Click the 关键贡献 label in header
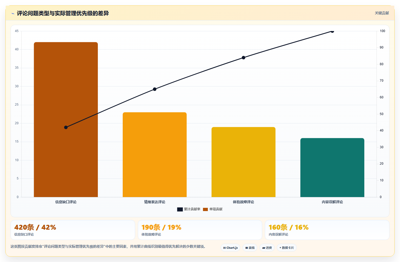 coord(382,13)
